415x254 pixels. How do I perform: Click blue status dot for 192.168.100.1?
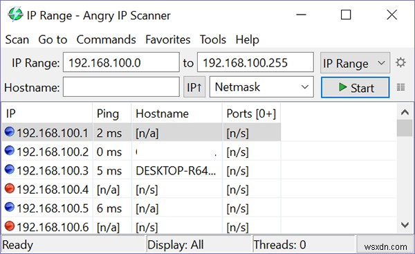click(x=10, y=131)
